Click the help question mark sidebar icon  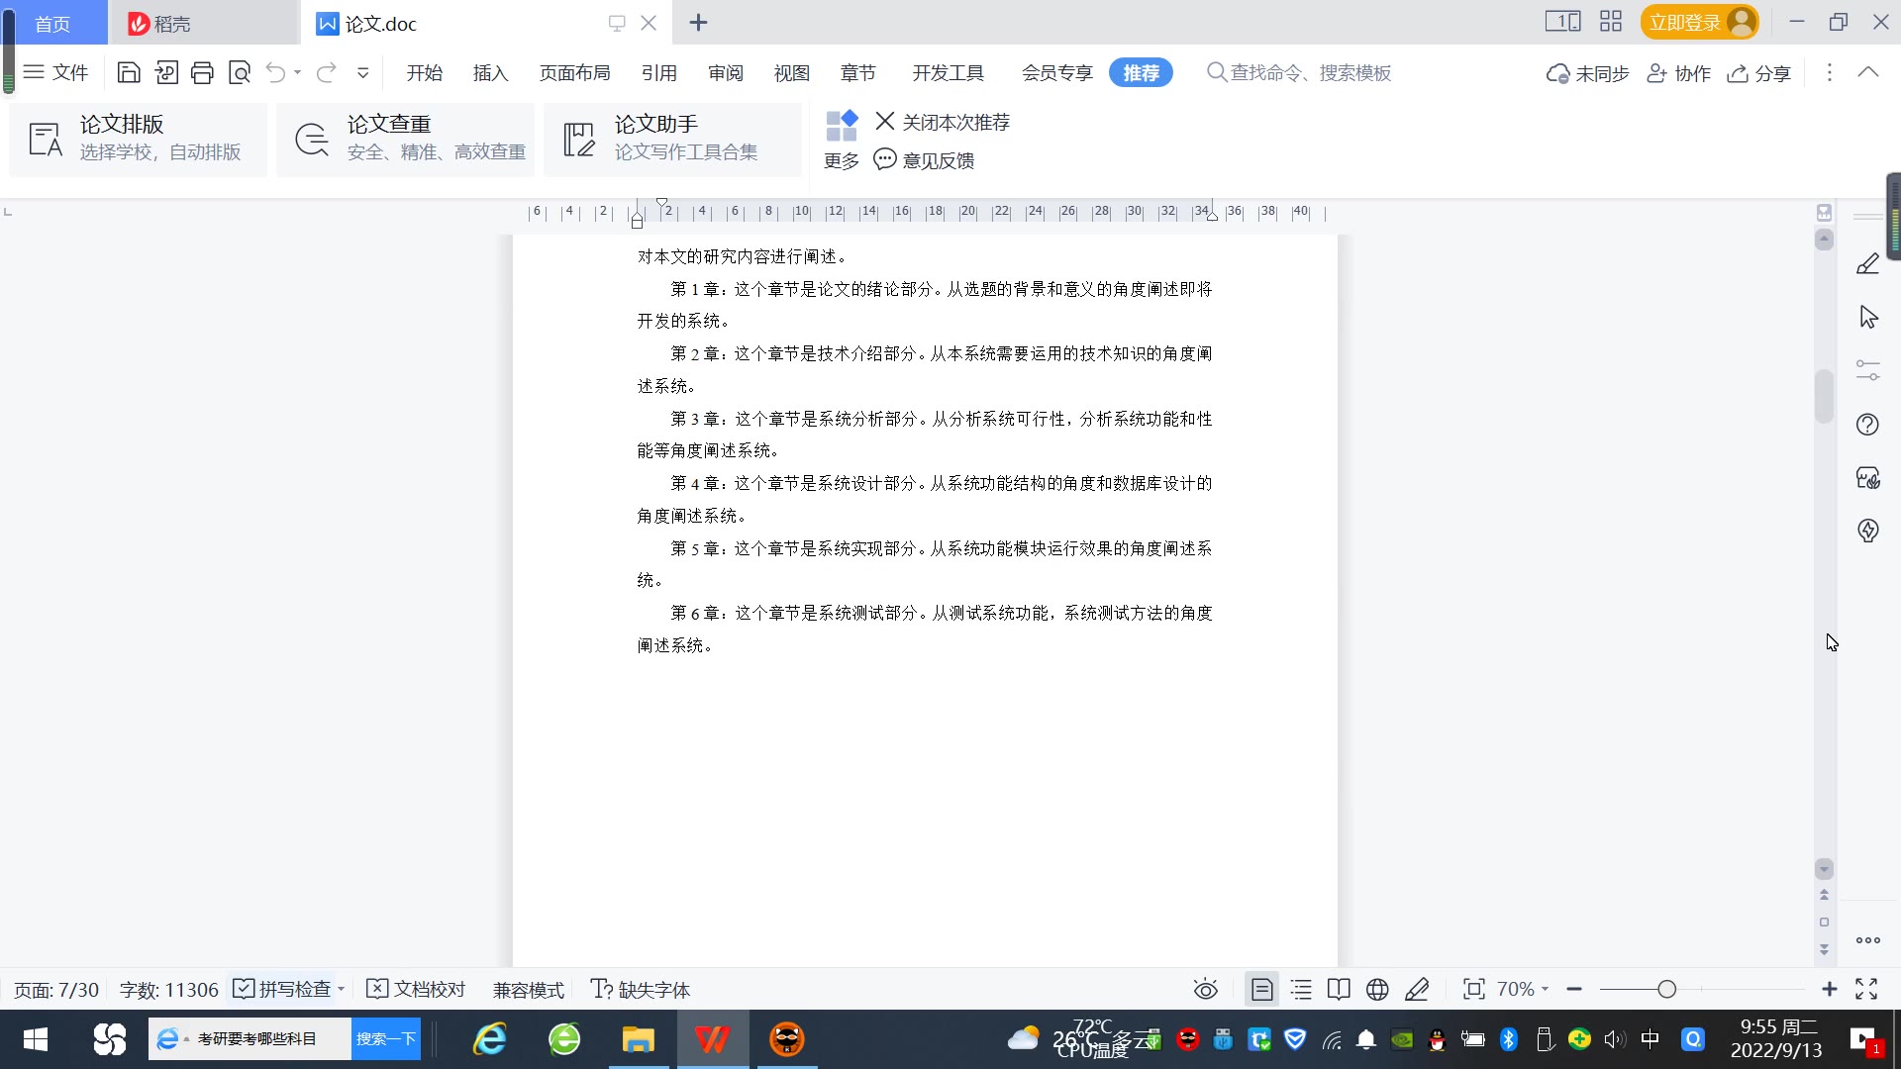[x=1867, y=425]
